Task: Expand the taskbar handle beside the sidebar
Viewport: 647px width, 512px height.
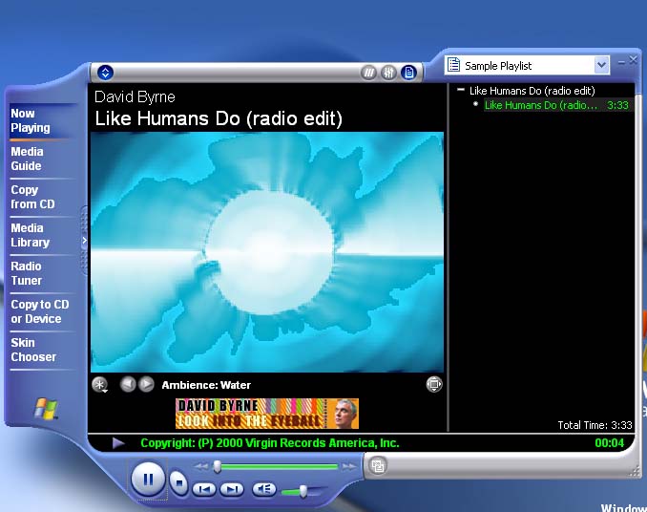Action: (x=85, y=241)
